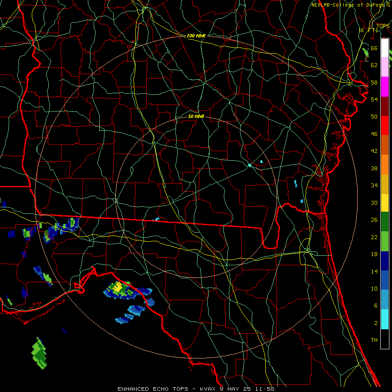Click the gold legend band near 34
Image resolution: width=392 pixels, height=392 pixels.
coord(385,184)
